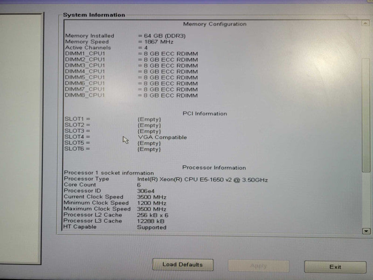Click the Exit button

point(335,267)
